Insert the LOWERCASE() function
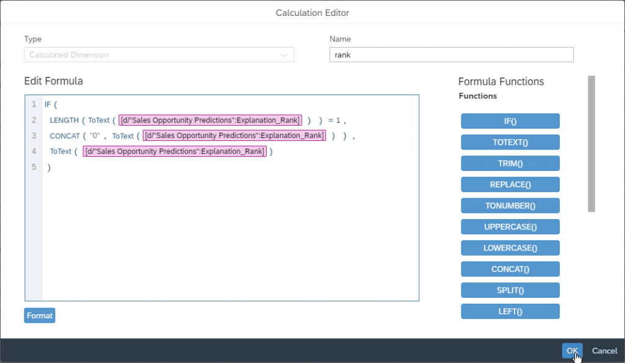 click(510, 248)
